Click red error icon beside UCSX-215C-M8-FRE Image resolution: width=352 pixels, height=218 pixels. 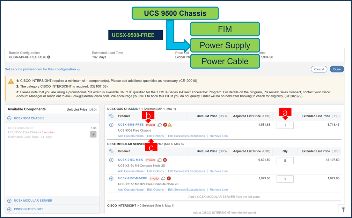point(169,178)
